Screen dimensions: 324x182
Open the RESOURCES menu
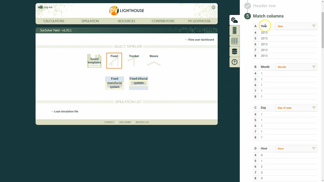(x=126, y=21)
